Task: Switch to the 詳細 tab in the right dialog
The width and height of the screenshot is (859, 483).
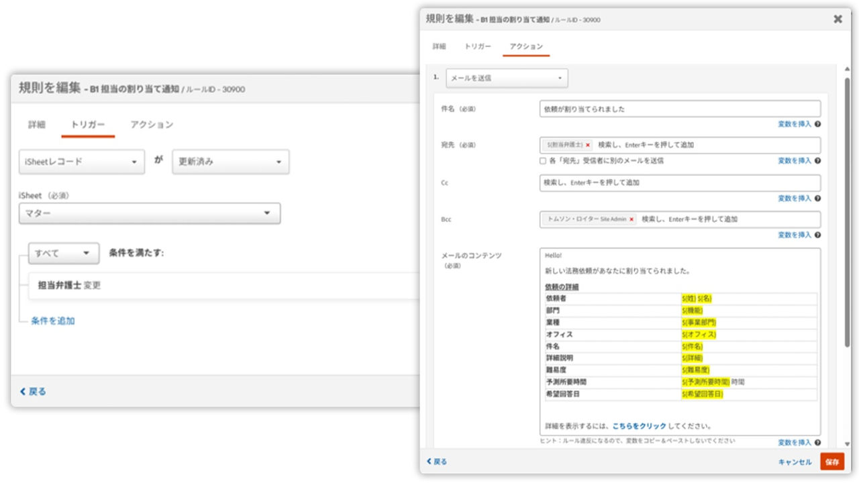Action: 439,47
